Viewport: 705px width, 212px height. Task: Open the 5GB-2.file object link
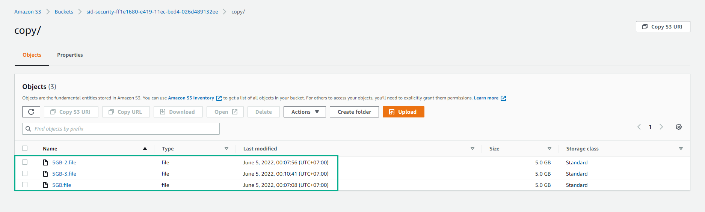click(64, 162)
